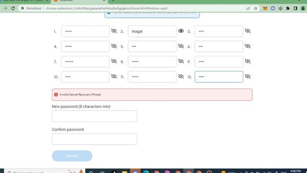
Task: Click the chrome-extension URL in address bar
Action: [106, 9]
